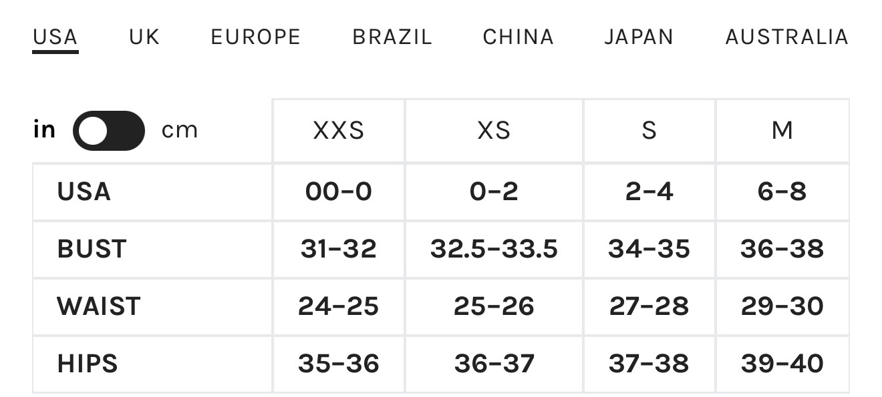Toggle the in/cm unit switch
Viewport: 882px width, 397px height.
click(109, 130)
